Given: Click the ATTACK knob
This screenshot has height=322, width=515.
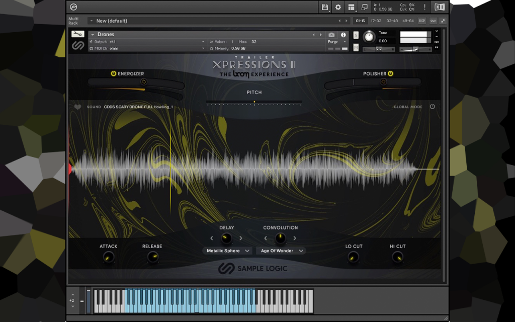Looking at the screenshot, I should click(109, 257).
